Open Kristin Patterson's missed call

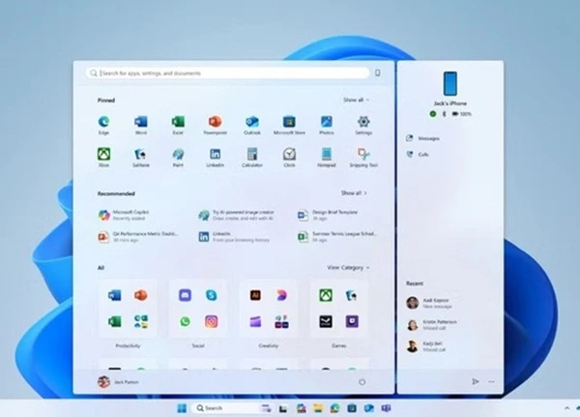point(431,324)
